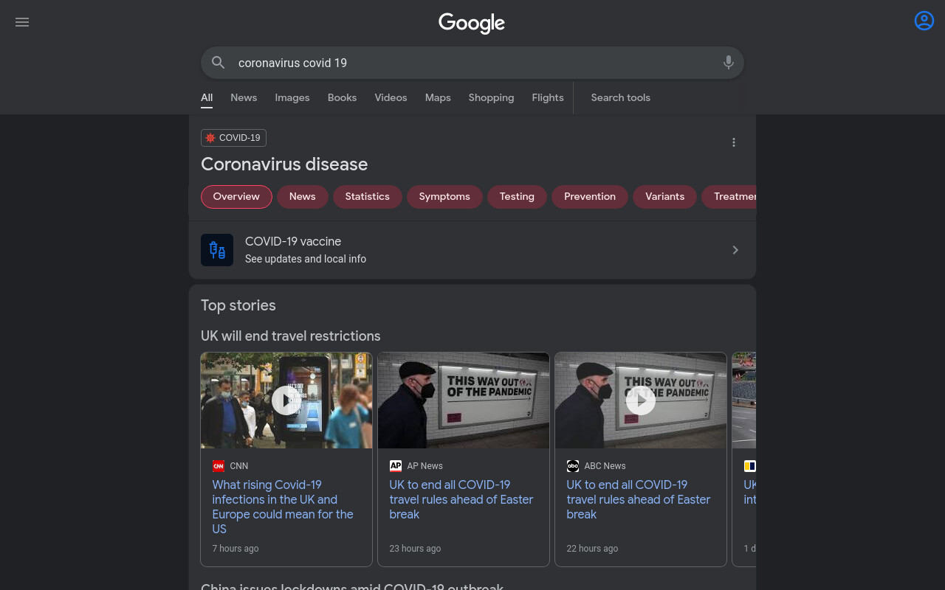
Task: Click the magnifier search icon
Action: pyautogui.click(x=218, y=63)
